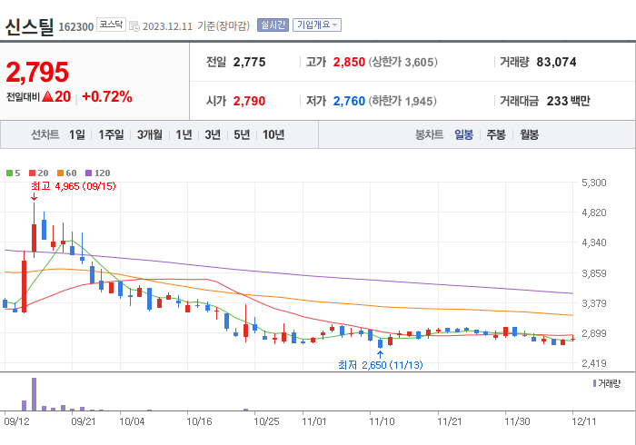Click the 3,859 price axis label
The width and height of the screenshot is (636, 445).
coord(594,273)
